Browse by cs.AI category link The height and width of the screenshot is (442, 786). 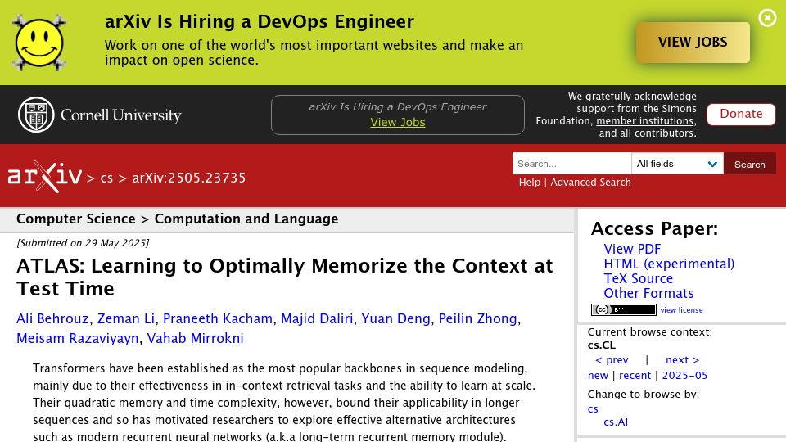616,422
